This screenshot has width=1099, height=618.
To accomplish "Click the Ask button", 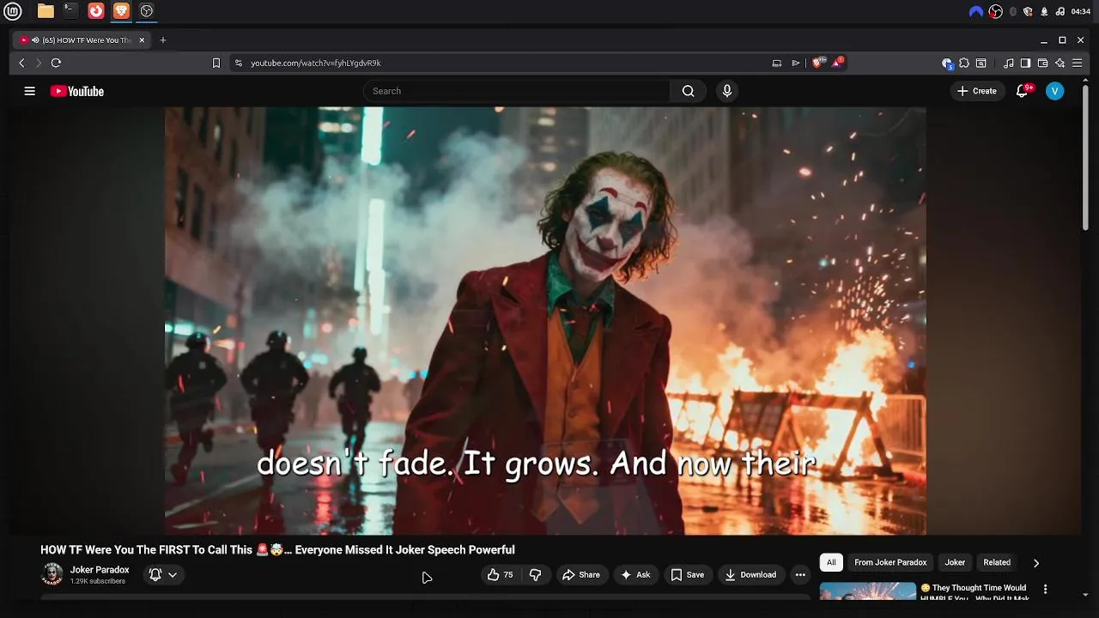I will coord(635,575).
